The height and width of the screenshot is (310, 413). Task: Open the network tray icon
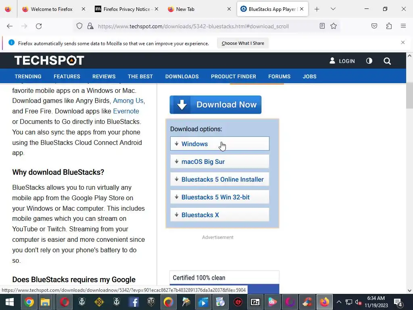click(x=349, y=302)
